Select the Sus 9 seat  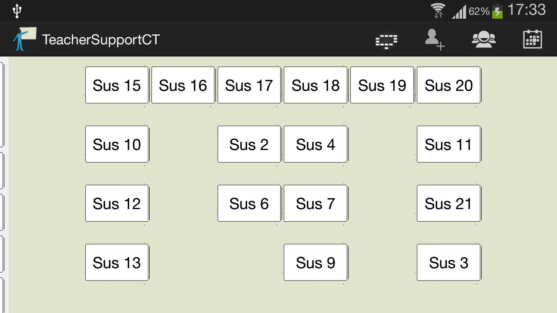point(315,262)
